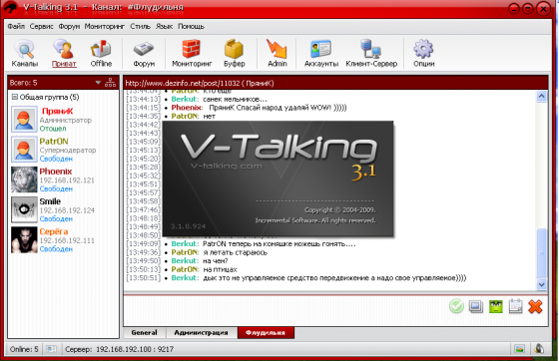Open the Буфер box icon
This screenshot has height=361, width=559.
tap(234, 53)
